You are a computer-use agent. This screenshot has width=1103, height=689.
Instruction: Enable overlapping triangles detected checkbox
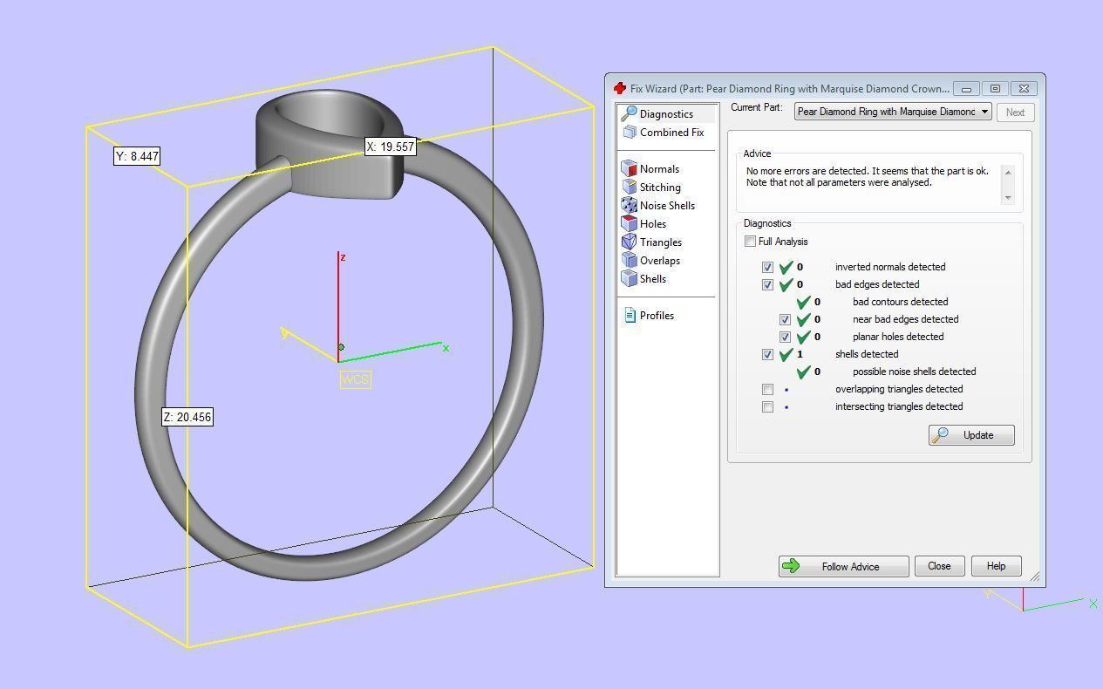(x=767, y=389)
